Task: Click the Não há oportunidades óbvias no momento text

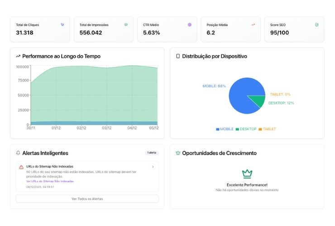Action: click(247, 190)
